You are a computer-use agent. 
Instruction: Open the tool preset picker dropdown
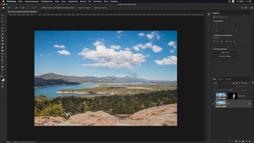coord(10,8)
